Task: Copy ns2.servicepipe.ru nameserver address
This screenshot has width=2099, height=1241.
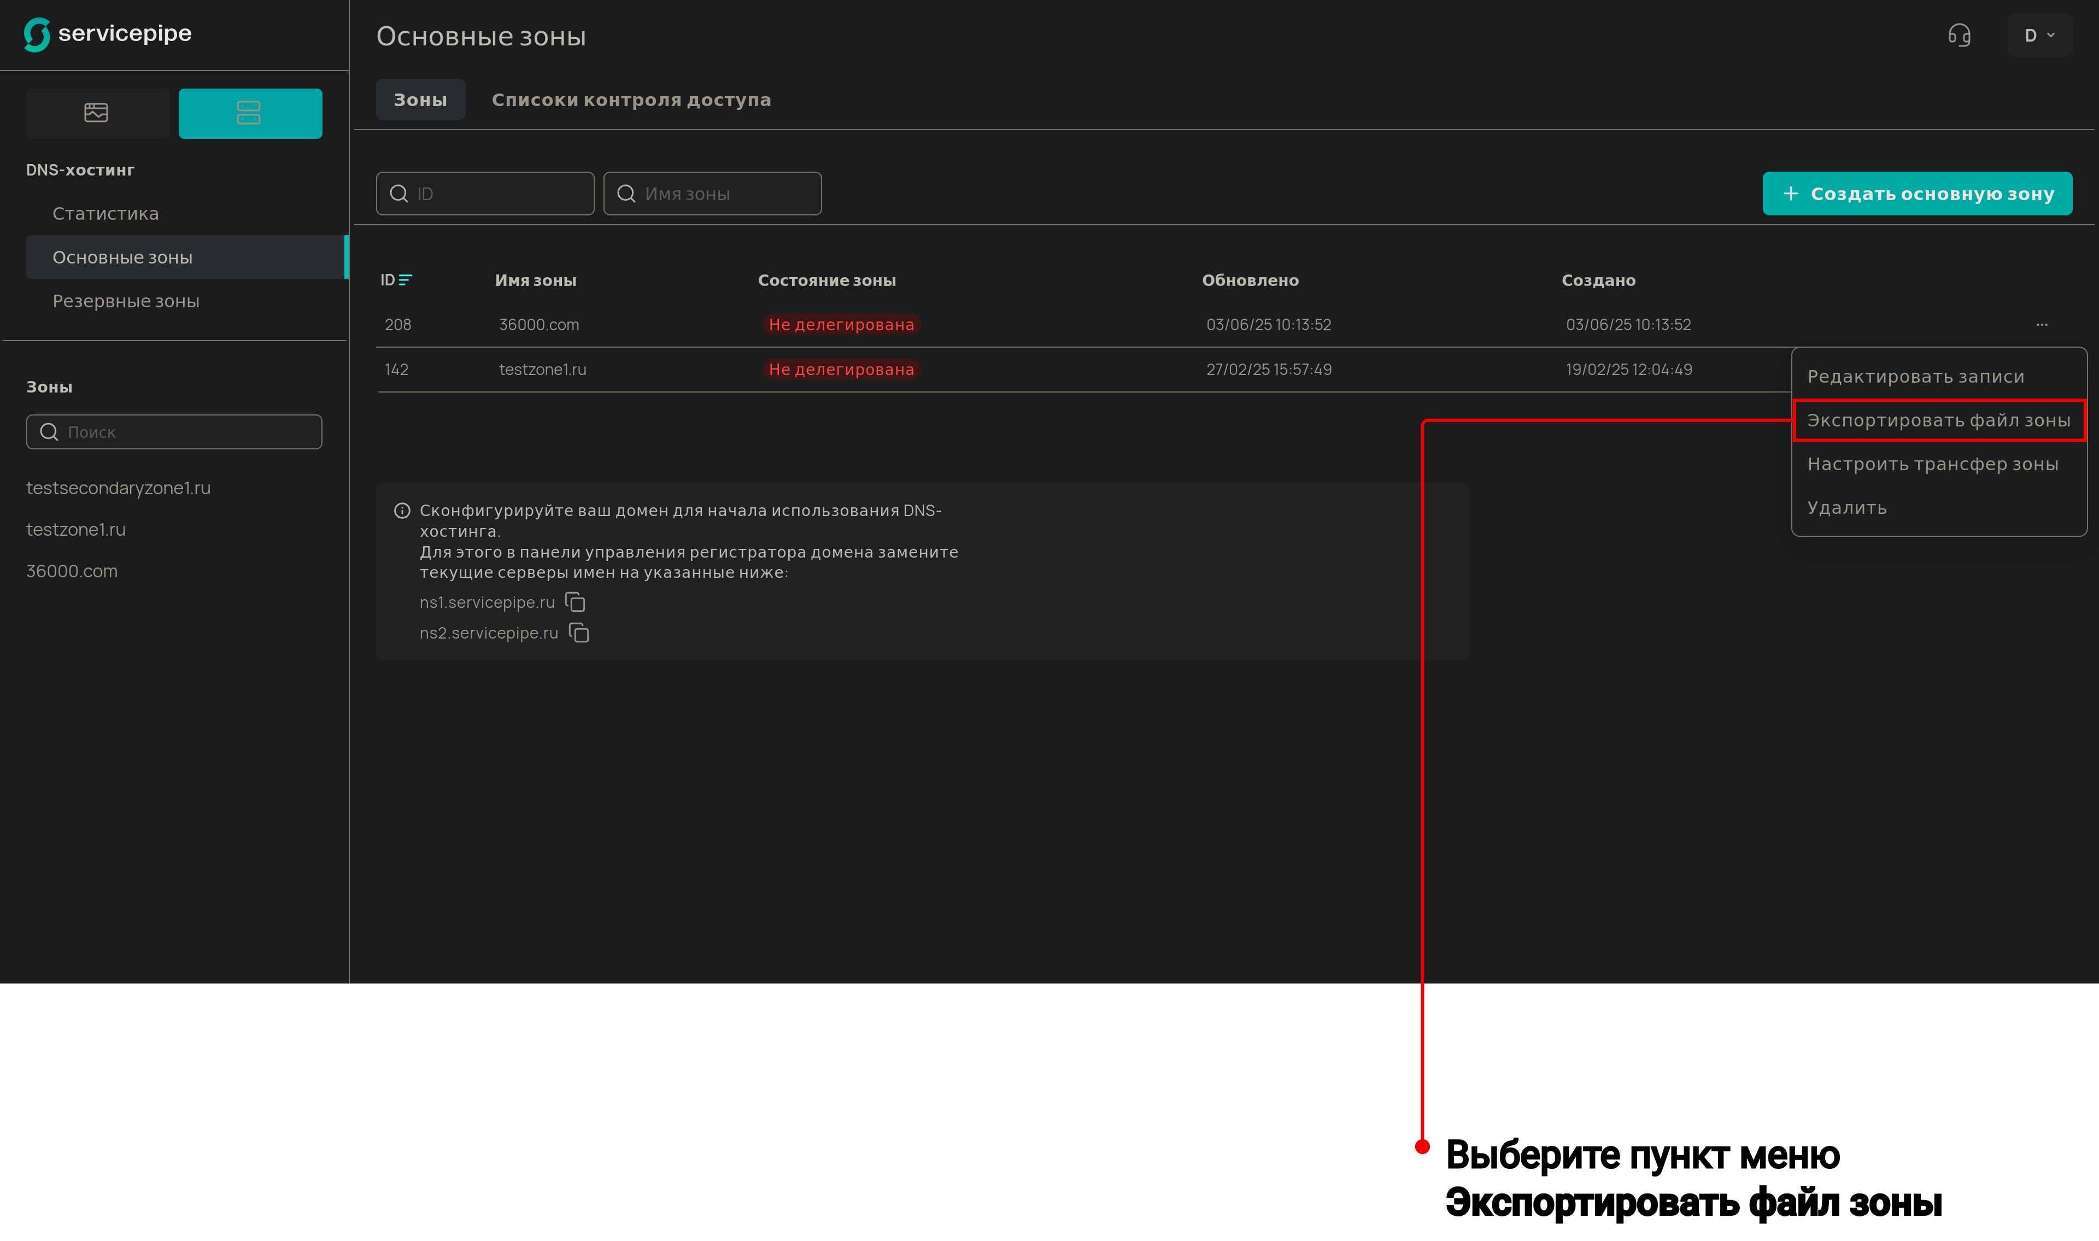Action: coord(579,633)
